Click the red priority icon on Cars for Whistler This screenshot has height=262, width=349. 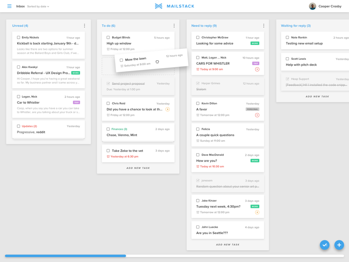click(x=257, y=69)
